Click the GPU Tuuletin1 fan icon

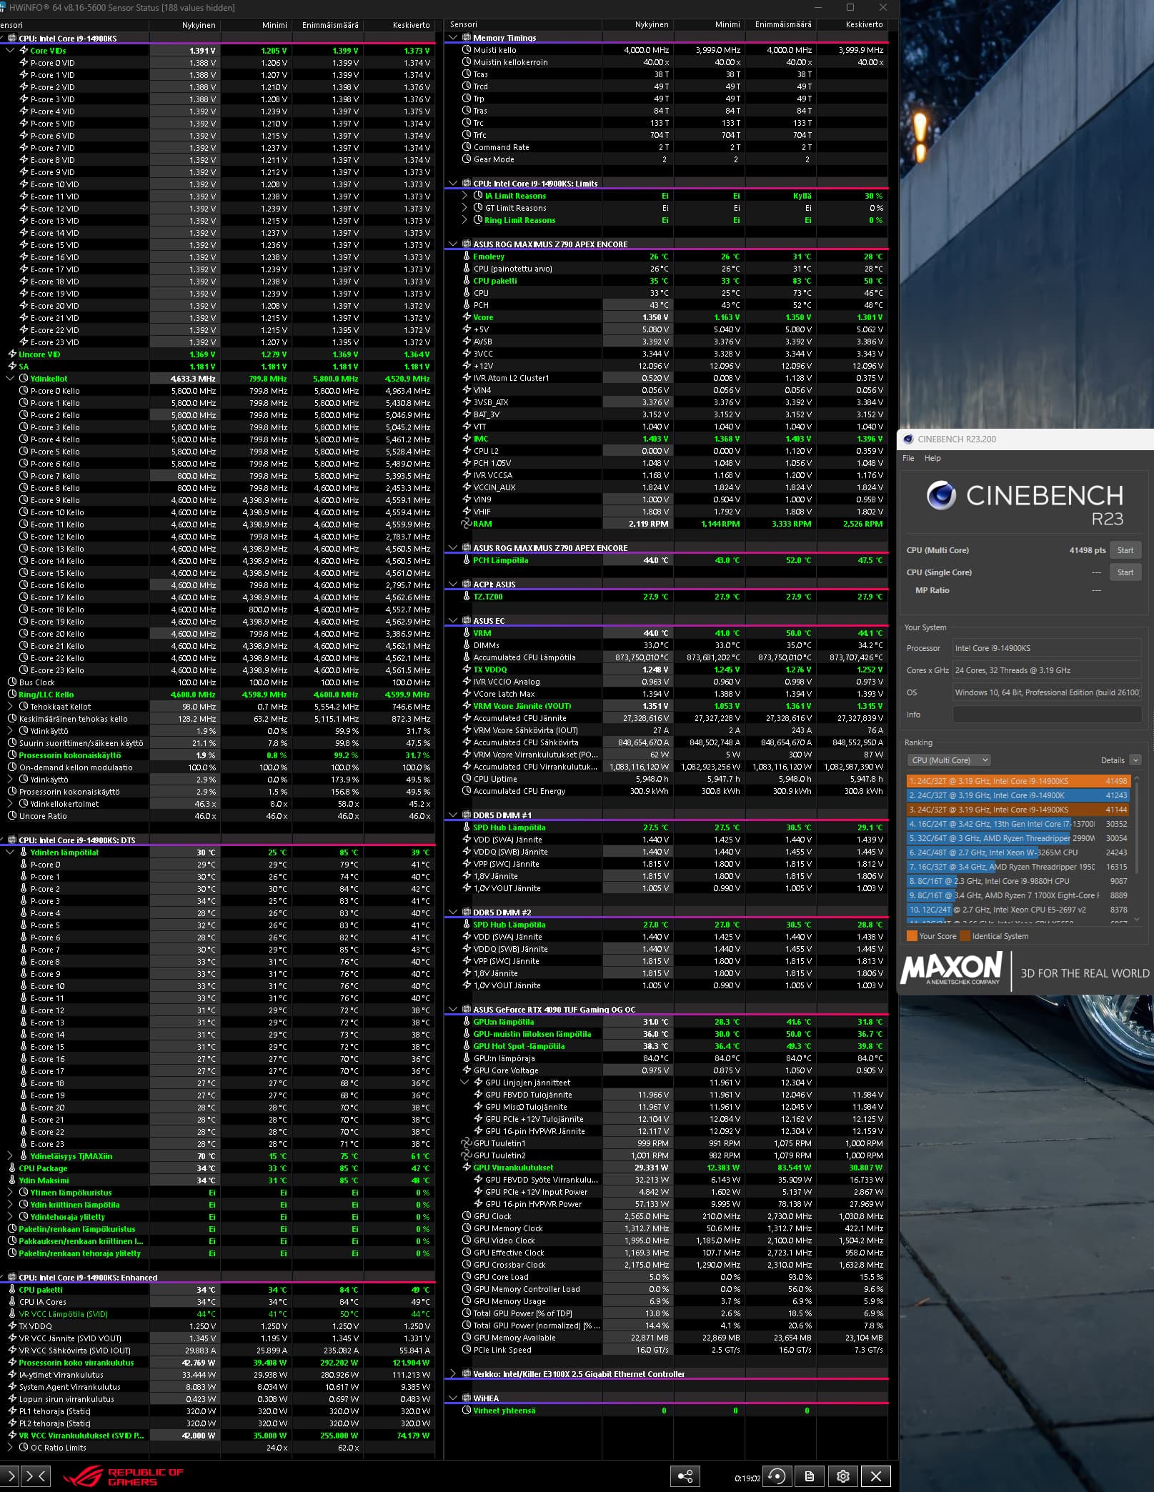point(467,1143)
